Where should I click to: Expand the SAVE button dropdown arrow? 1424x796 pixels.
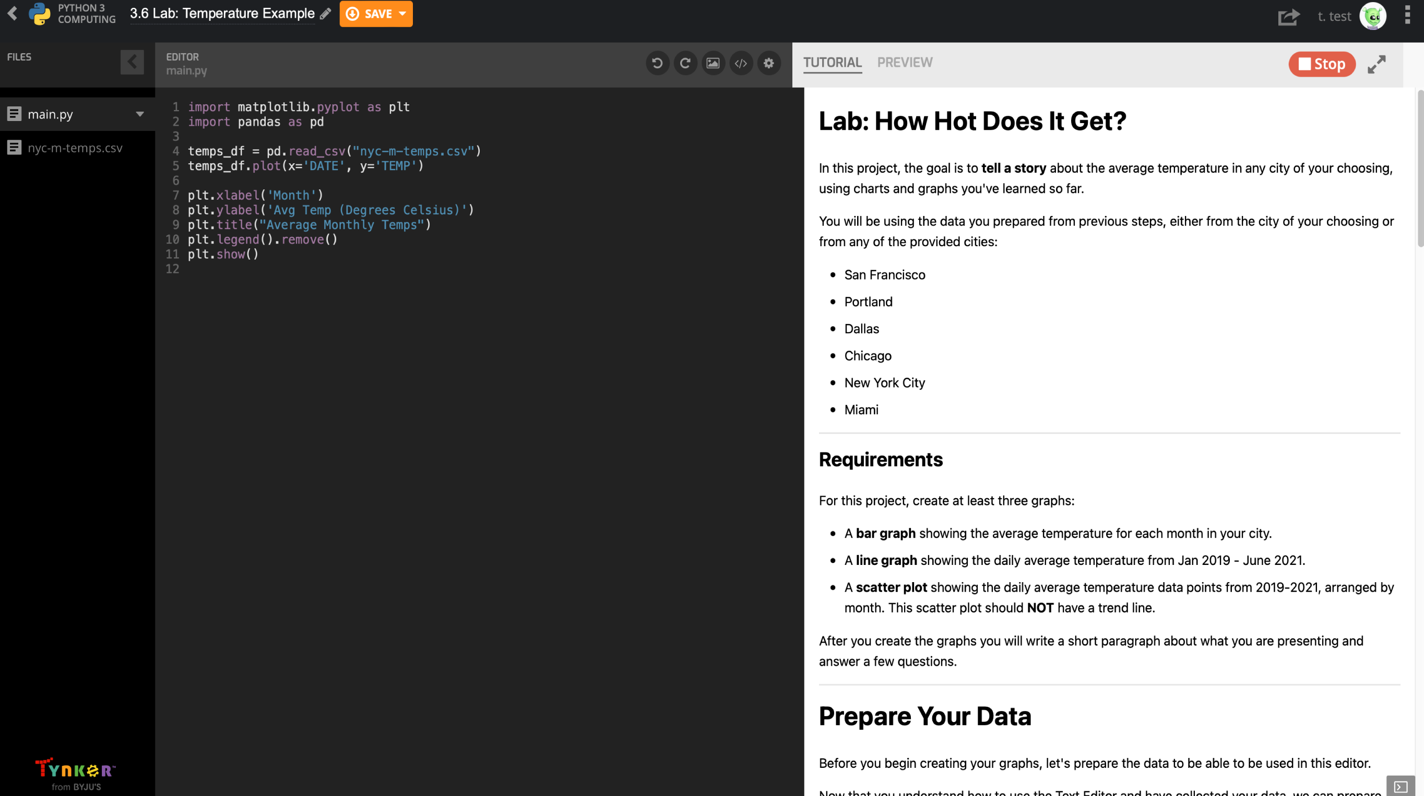[402, 13]
